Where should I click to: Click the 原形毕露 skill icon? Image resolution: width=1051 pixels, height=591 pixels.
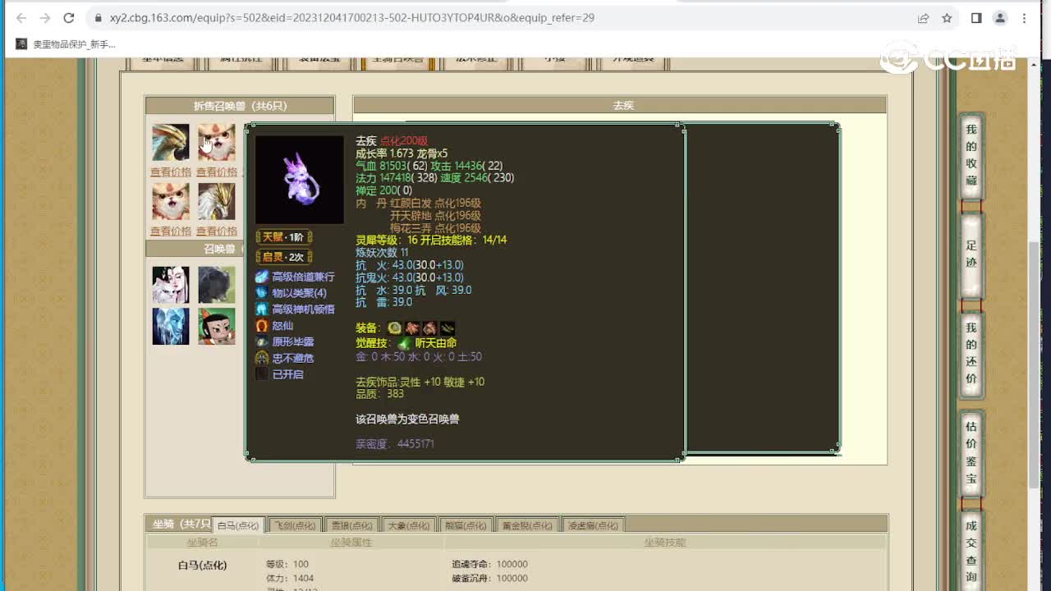pos(262,341)
